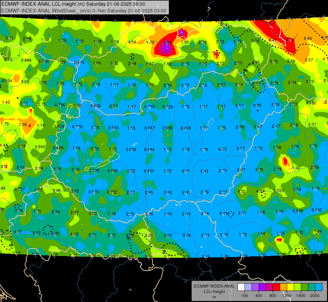Click the wind shear value '0.635'

click(x=94, y=170)
